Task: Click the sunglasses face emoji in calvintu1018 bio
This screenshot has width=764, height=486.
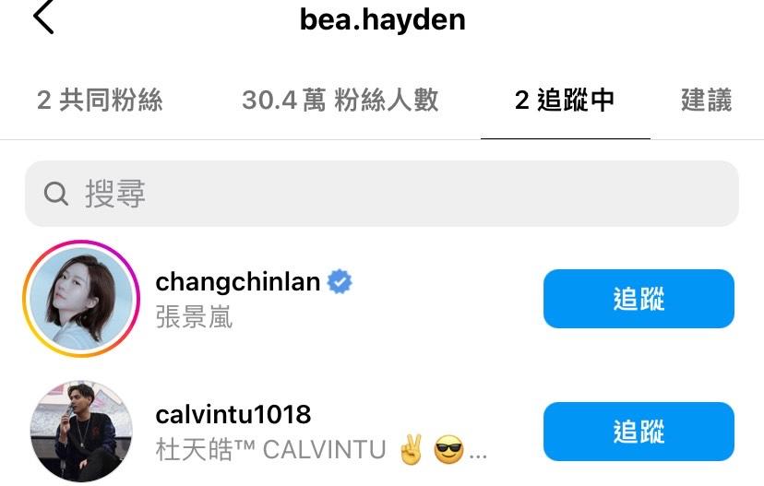Action: click(448, 449)
